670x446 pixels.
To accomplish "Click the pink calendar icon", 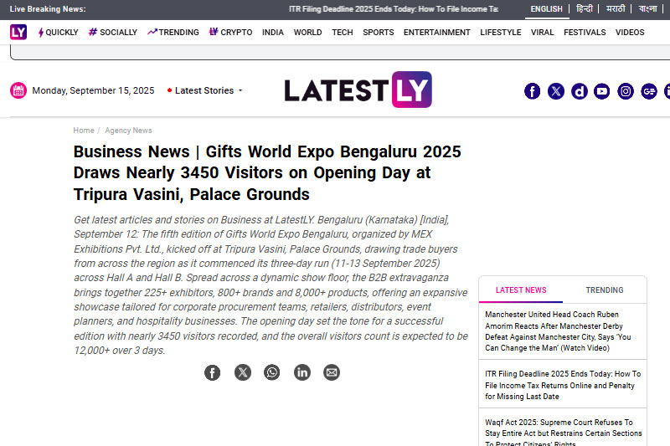I will 18,90.
